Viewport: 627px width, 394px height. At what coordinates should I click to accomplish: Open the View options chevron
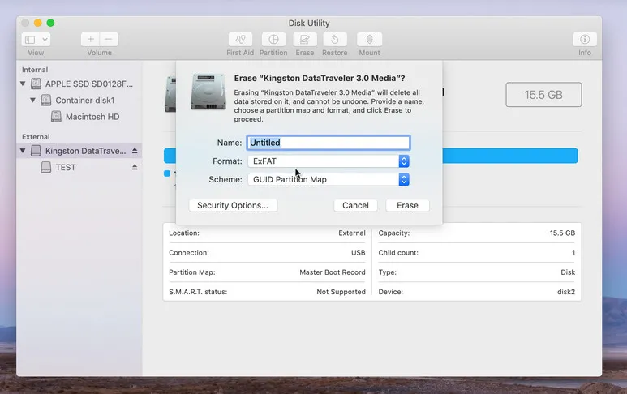[45, 39]
